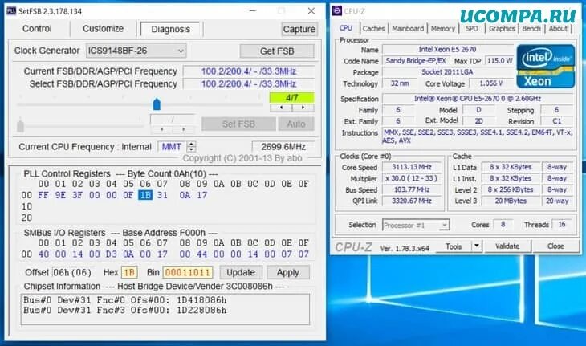Click chipset line Fnc#0 1D418086h

pos(124,300)
